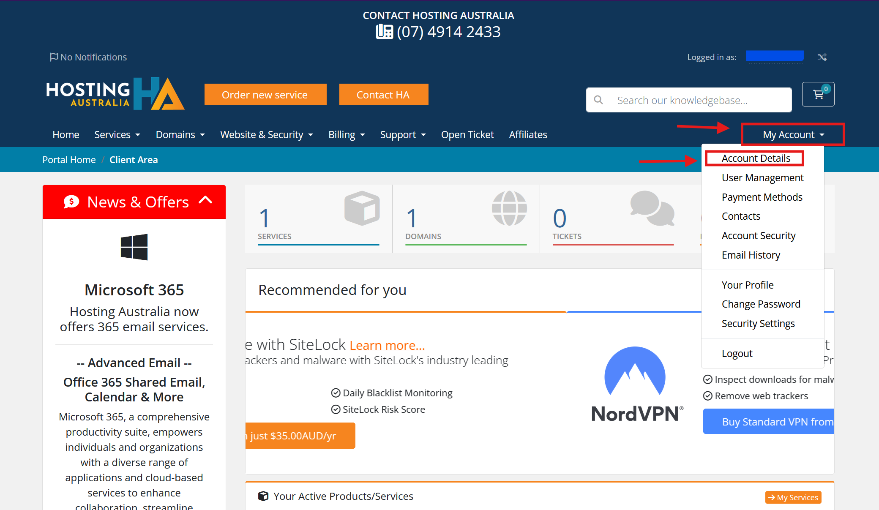
Task: Select User Management menu entry
Action: click(762, 178)
